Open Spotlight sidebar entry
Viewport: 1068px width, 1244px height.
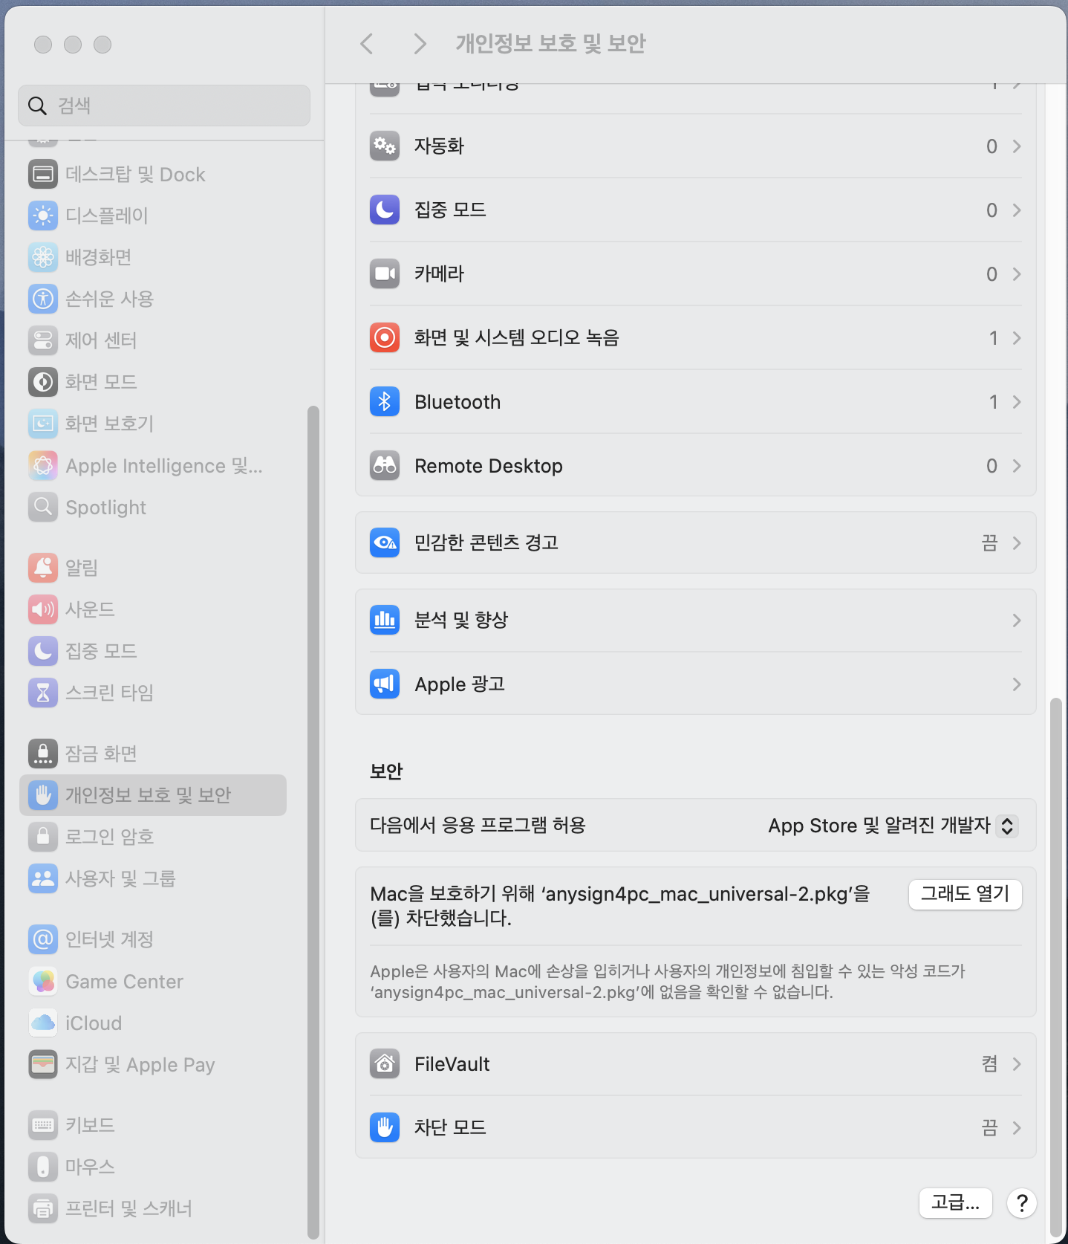pyautogui.click(x=153, y=508)
